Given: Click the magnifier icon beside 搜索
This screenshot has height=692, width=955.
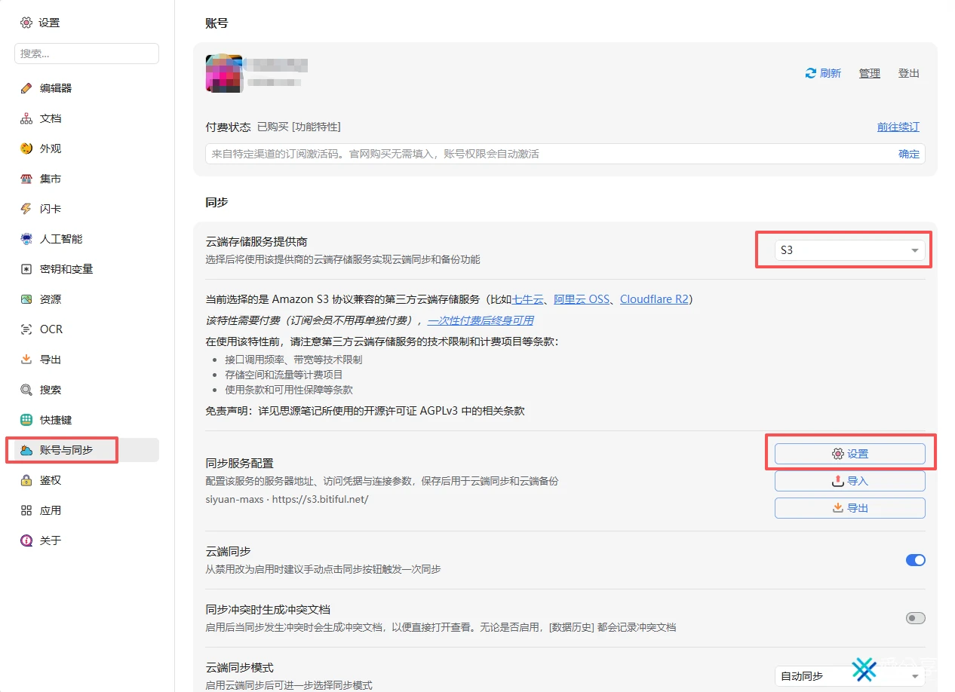Looking at the screenshot, I should 26,390.
